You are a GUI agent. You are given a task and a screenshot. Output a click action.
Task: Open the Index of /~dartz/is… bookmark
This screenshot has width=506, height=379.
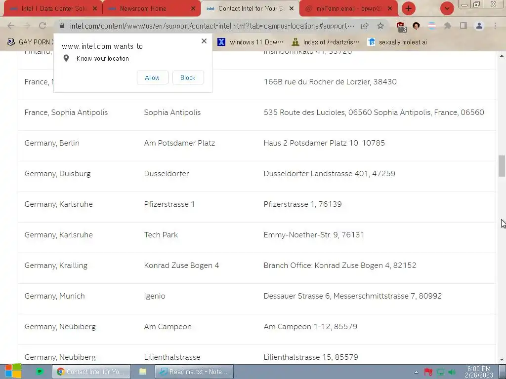tap(325, 42)
